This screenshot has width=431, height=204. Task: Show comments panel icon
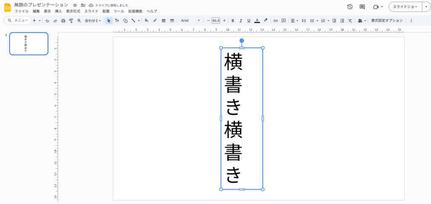(362, 7)
